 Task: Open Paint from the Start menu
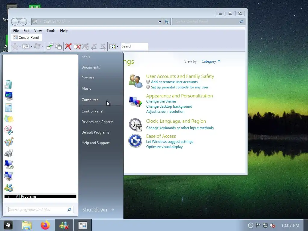(8, 141)
